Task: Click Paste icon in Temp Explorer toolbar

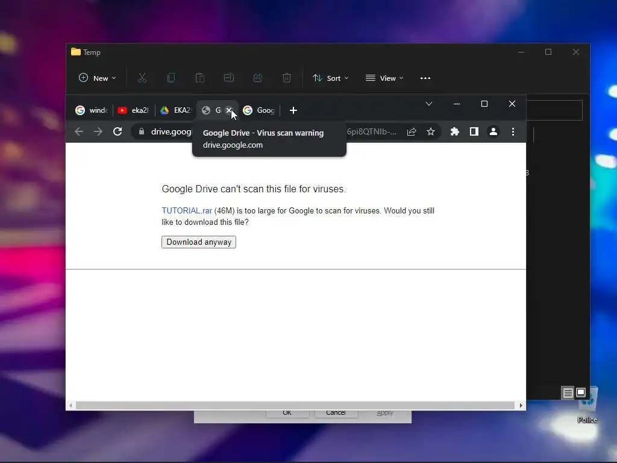Action: pos(200,78)
